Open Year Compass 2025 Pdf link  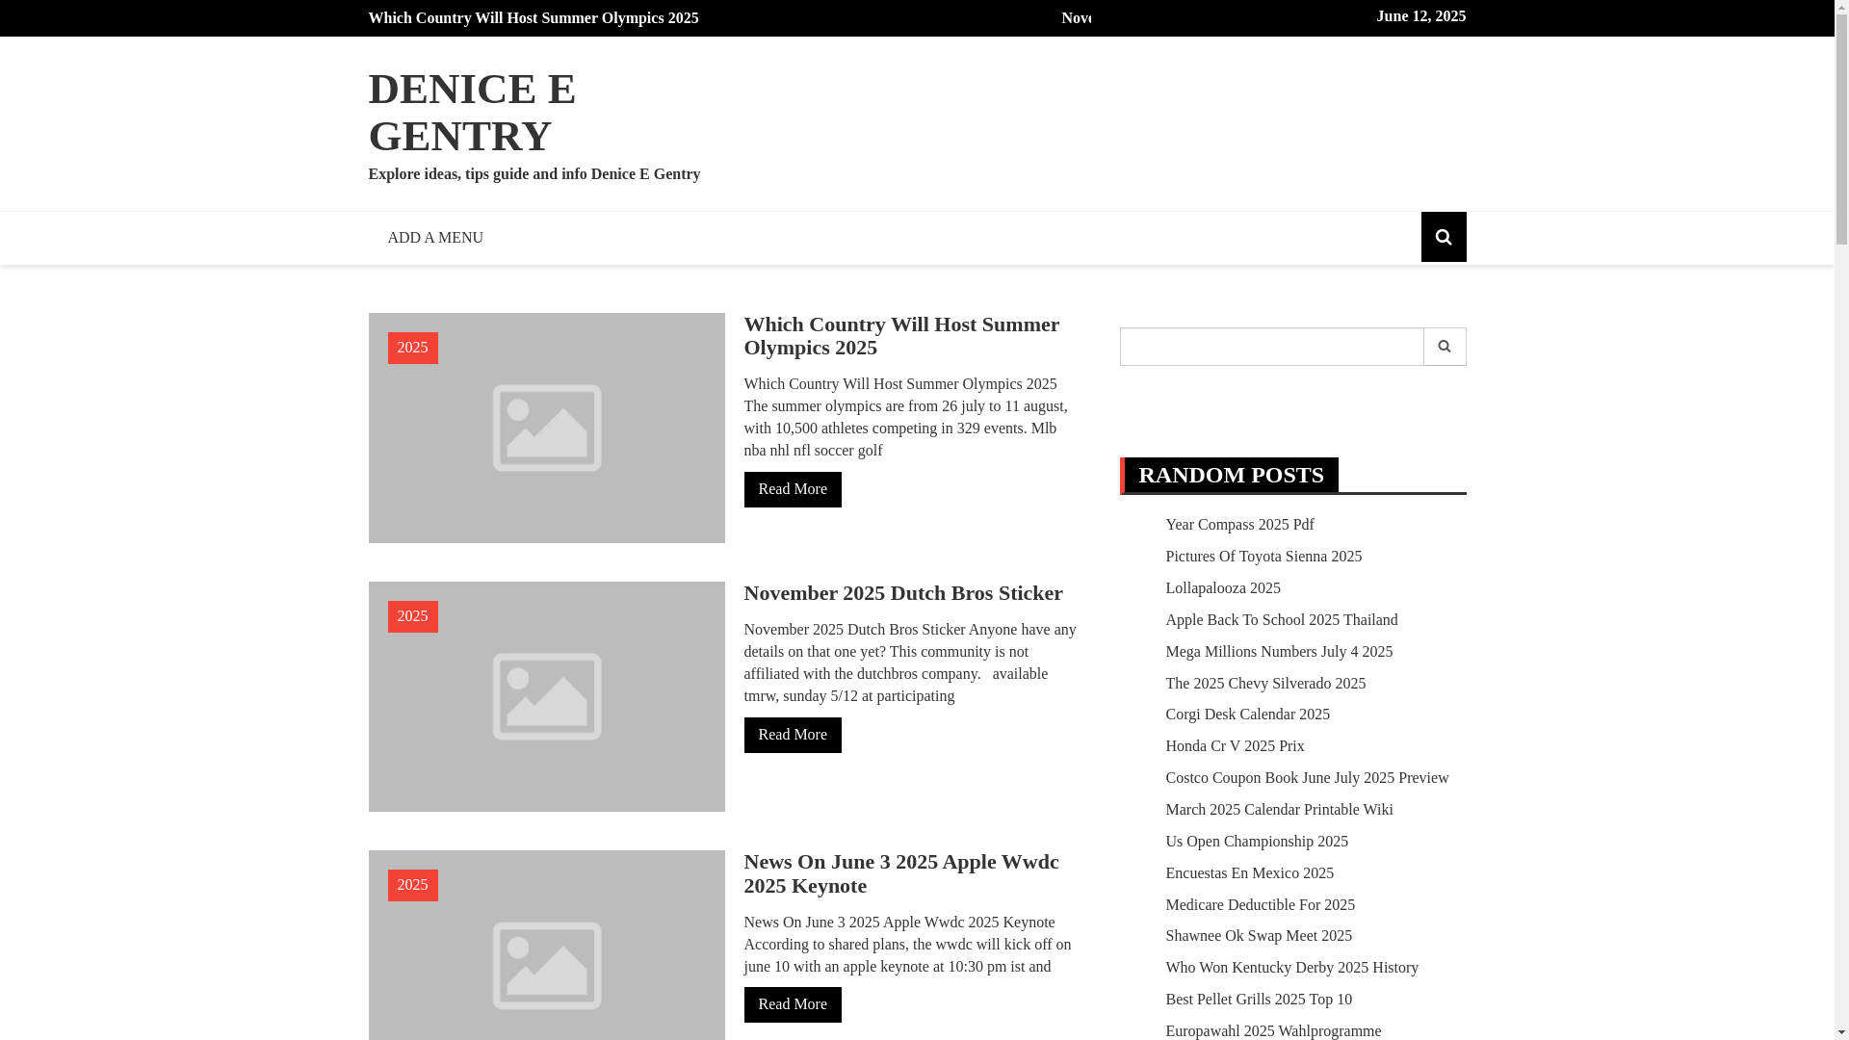pos(1239,525)
